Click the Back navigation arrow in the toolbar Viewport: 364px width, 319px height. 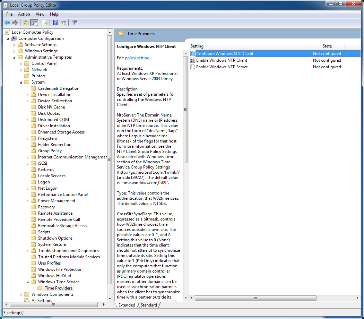click(7, 23)
